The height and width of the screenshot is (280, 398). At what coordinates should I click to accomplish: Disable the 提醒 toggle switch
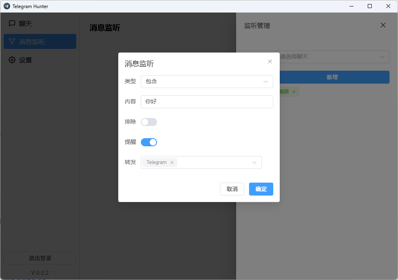point(149,142)
